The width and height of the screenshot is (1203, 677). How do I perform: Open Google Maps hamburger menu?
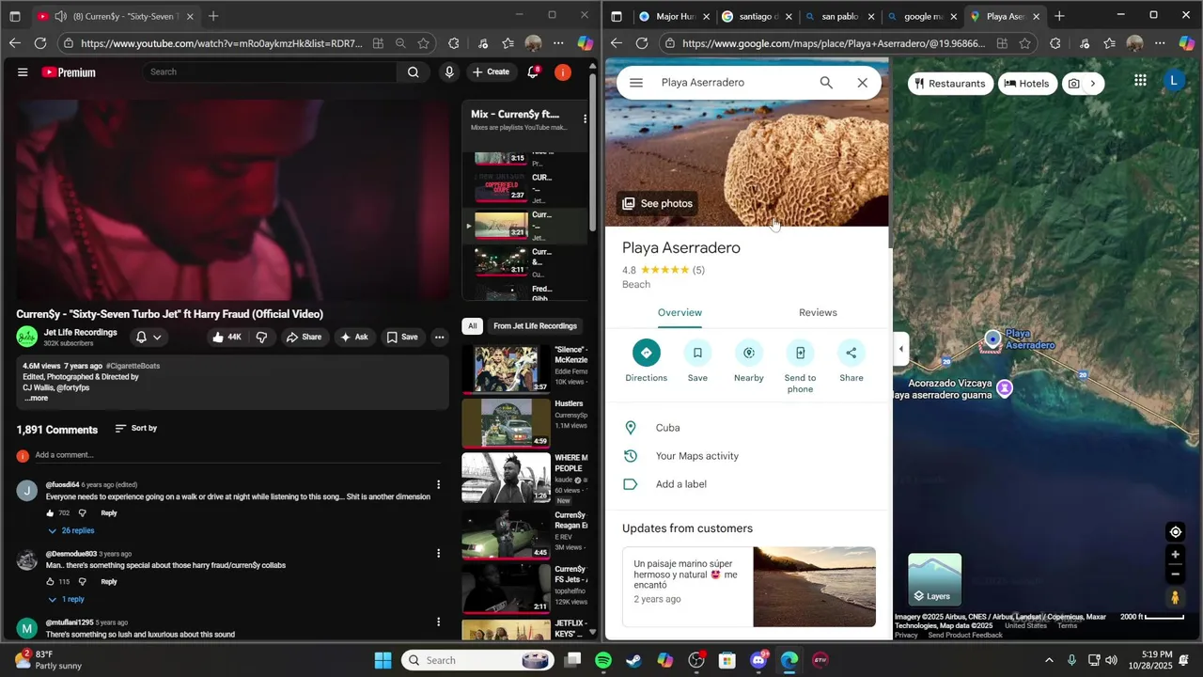[x=636, y=83]
